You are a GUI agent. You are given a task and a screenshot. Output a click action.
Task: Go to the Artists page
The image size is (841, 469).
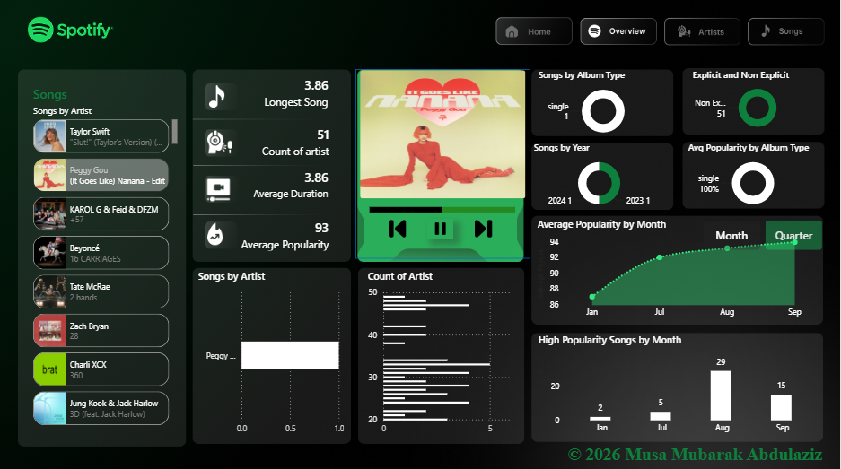point(702,31)
